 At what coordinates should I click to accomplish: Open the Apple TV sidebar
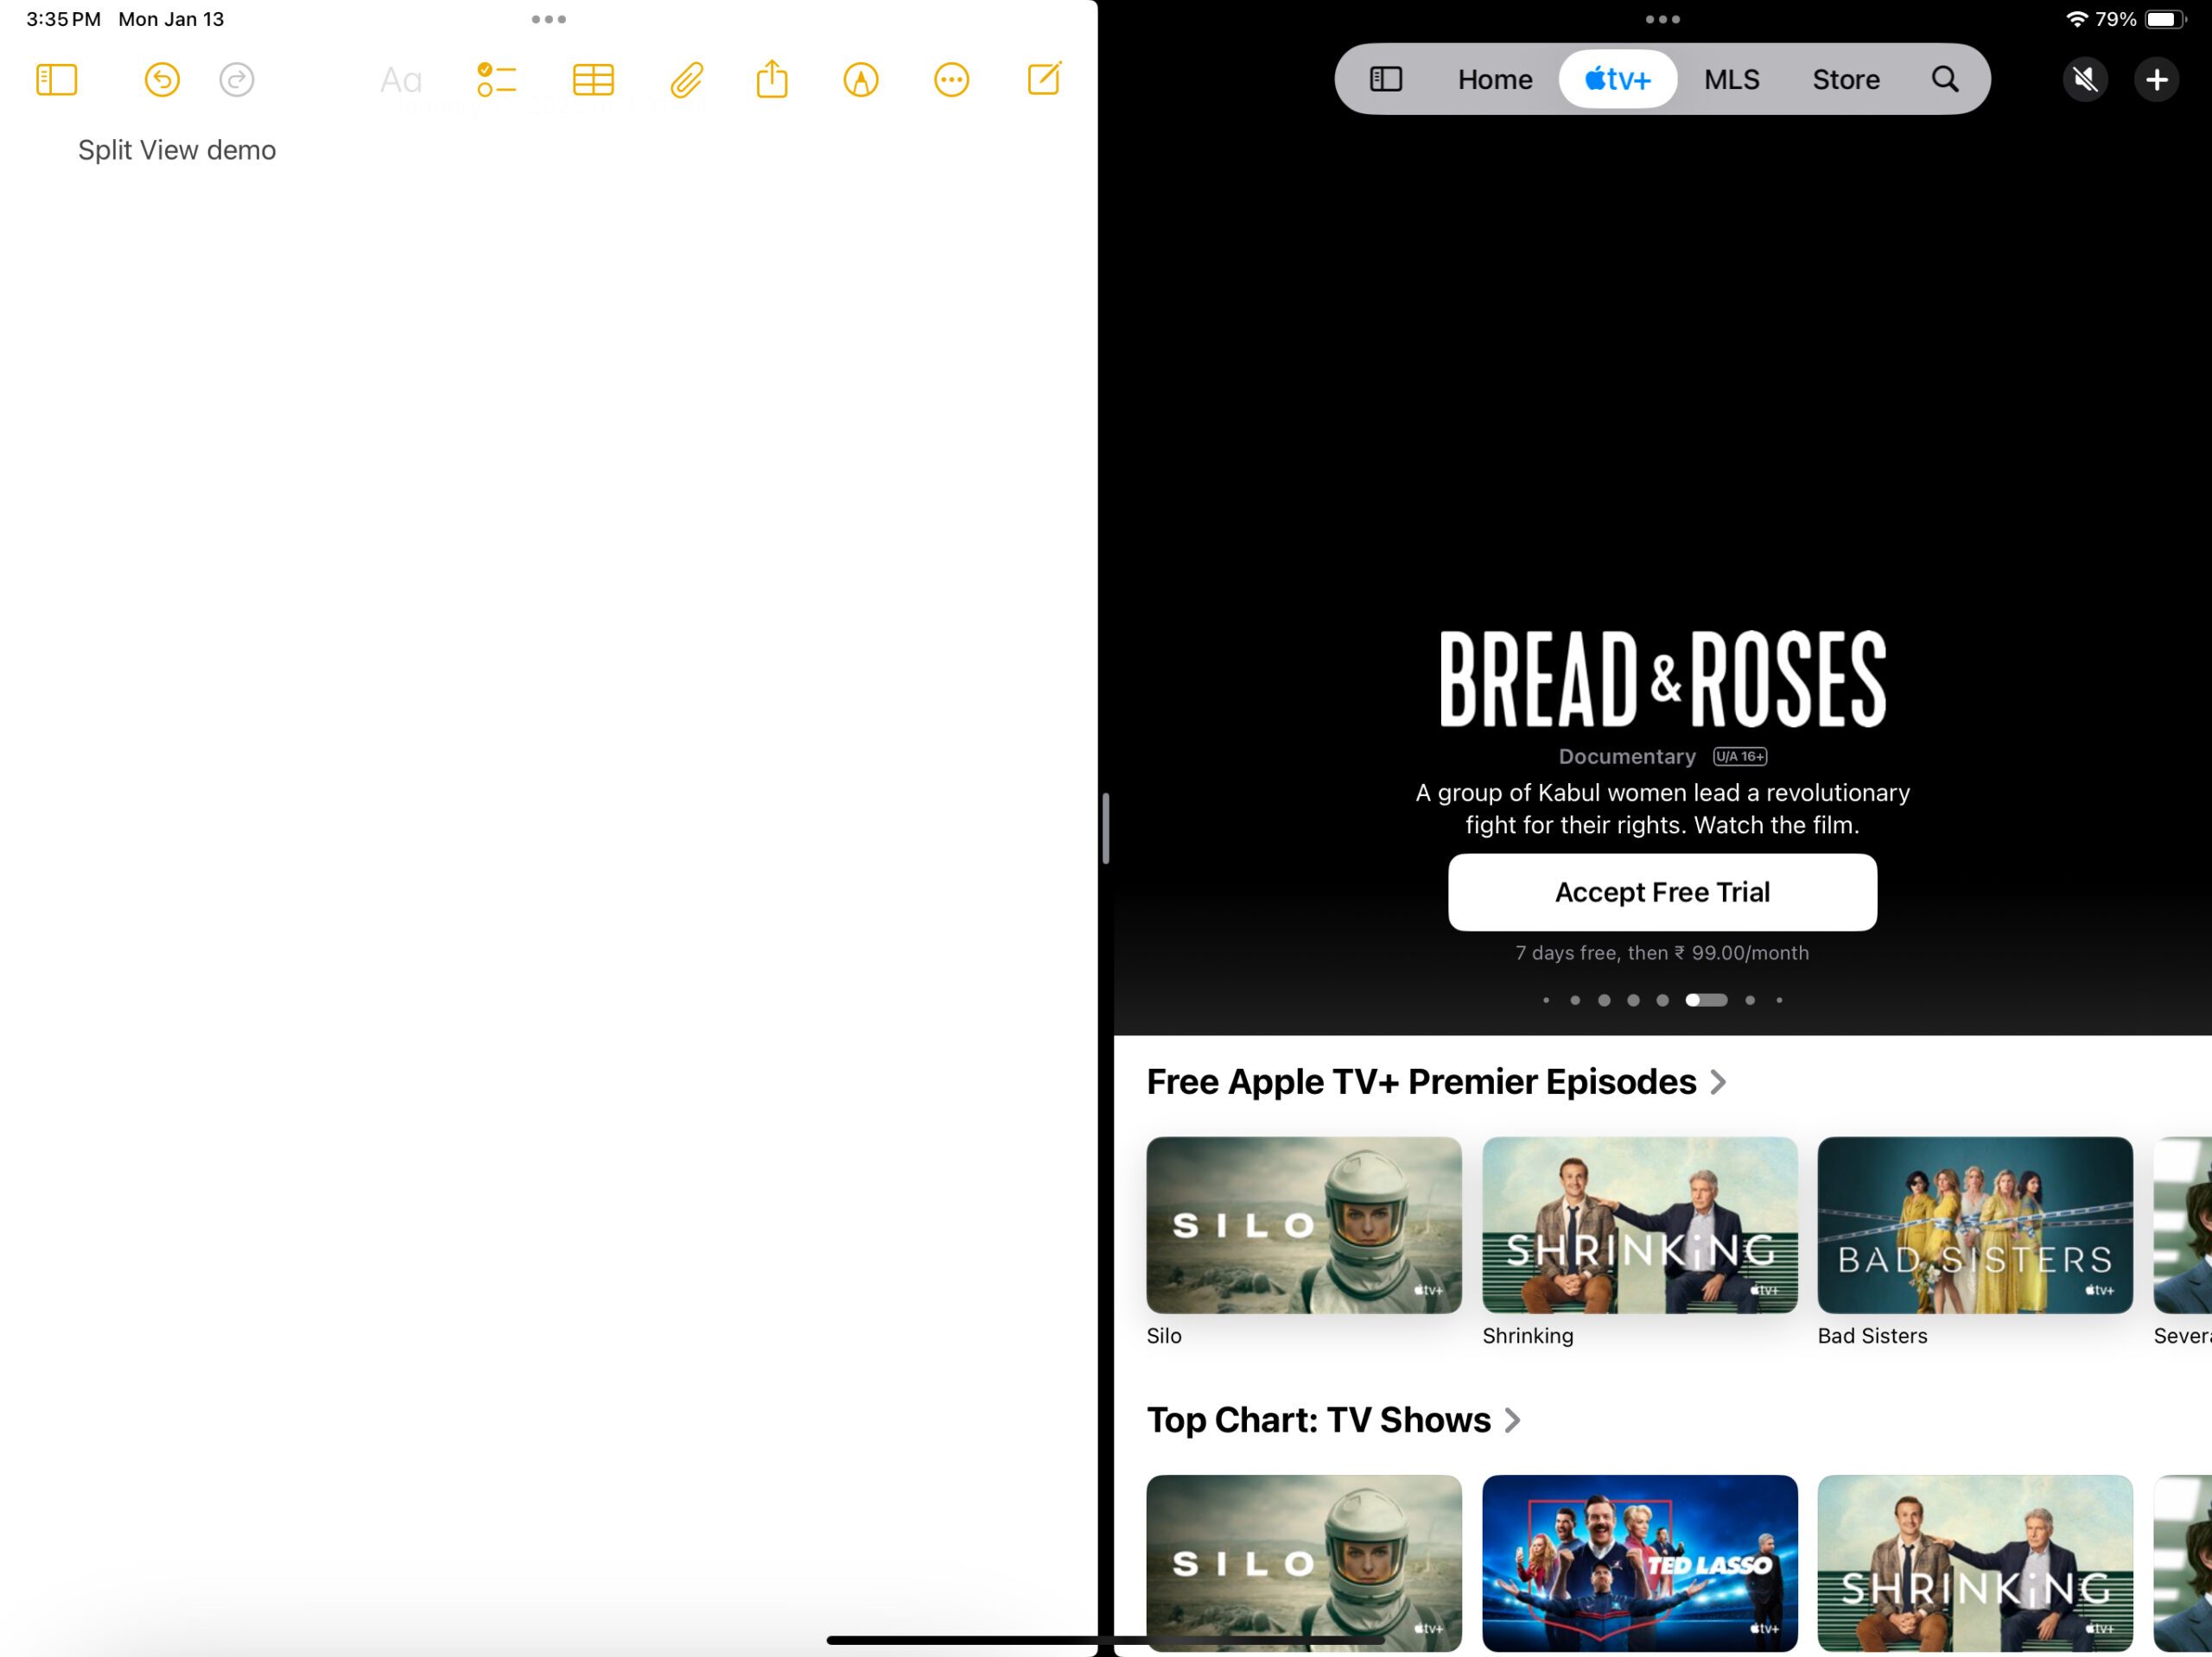(x=1386, y=79)
